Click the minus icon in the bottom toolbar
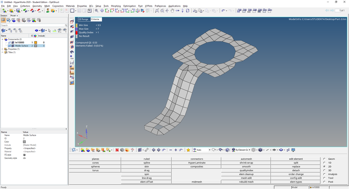Screen dimensions: 349x189 point(170,150)
